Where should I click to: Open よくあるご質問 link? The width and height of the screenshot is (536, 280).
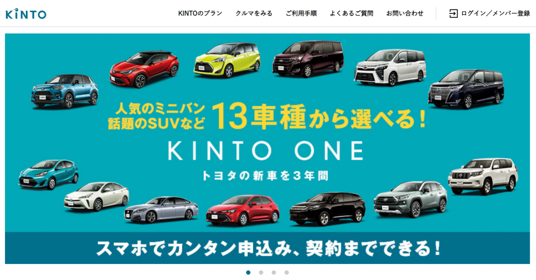[x=352, y=13]
